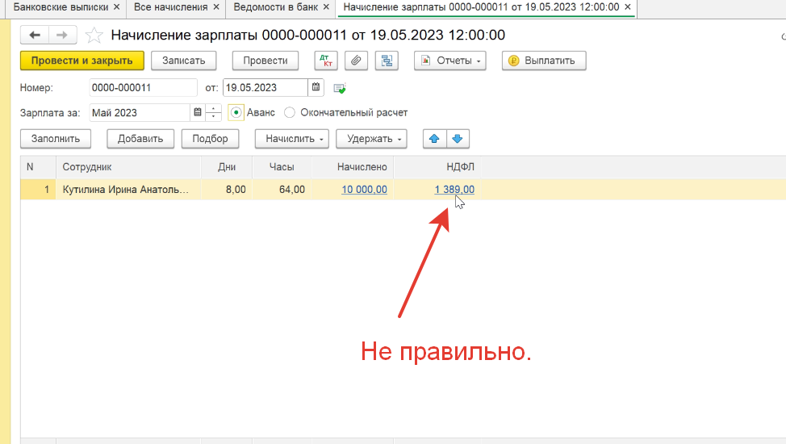The image size is (786, 444).
Task: Show Дт/Кт accounting postings
Action: 326,61
